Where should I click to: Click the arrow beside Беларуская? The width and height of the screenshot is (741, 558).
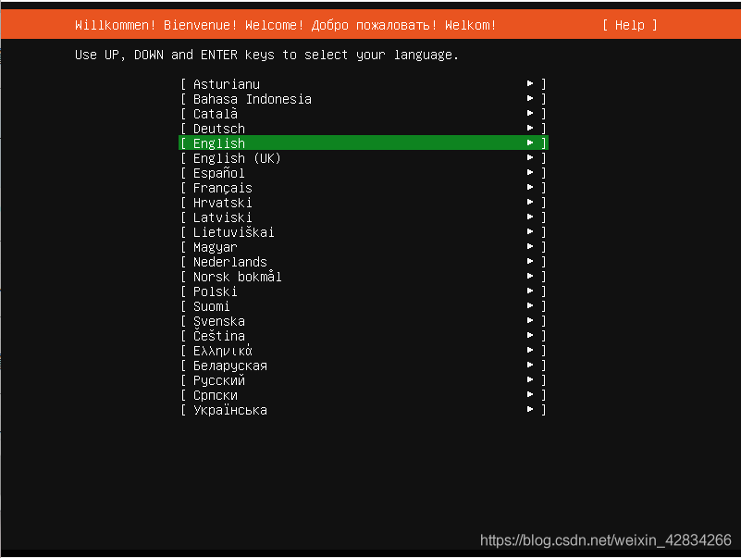(x=530, y=365)
